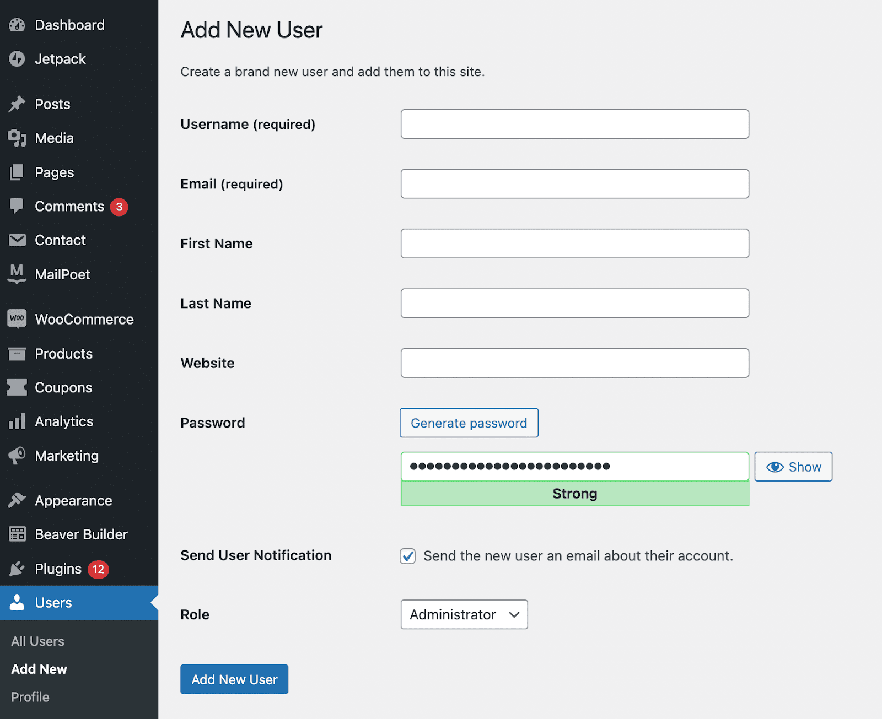Viewport: 882px width, 719px height.
Task: Open the Products section icon
Action: click(17, 354)
